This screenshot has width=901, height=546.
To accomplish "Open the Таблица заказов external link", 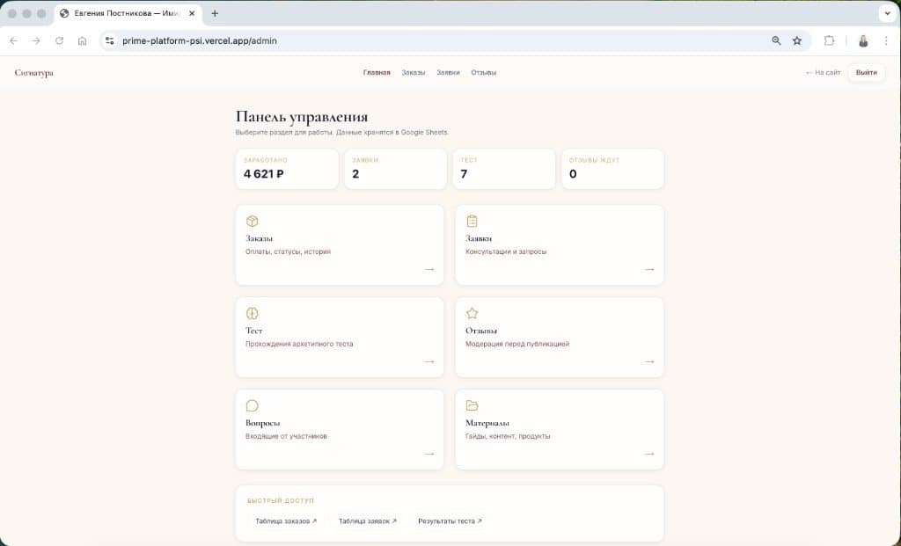I will (283, 521).
